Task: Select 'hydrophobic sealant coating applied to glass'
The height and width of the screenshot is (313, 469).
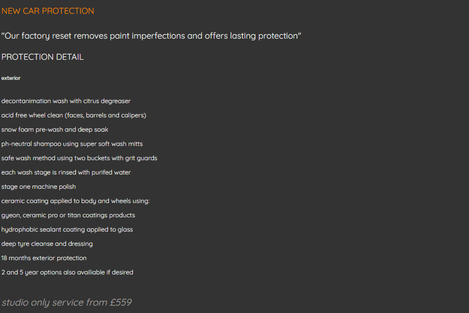Action: click(x=67, y=229)
